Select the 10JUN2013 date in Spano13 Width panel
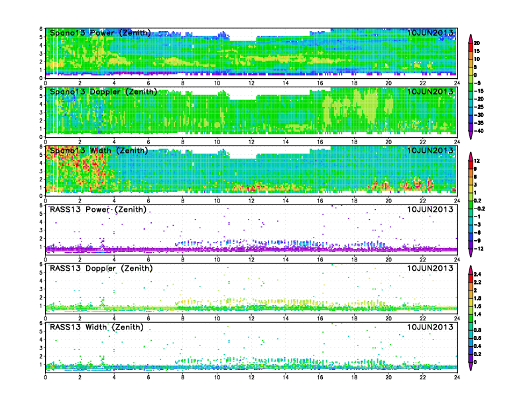525x405 pixels. (x=430, y=150)
